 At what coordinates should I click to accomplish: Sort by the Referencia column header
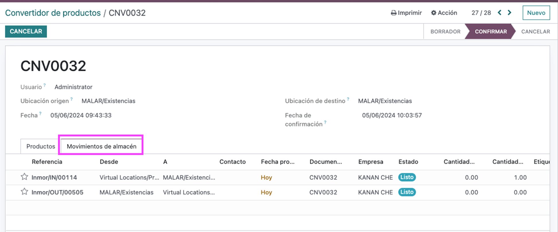click(x=47, y=162)
